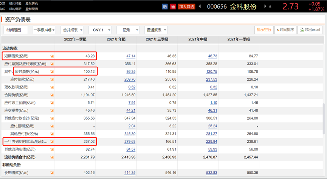This screenshot has height=179, width=327.
Task: Click 时间排序 time sort button
Action: coord(285,30)
